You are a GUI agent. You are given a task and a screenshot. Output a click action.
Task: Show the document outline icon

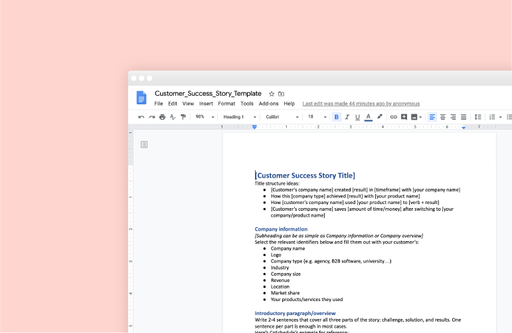[144, 144]
